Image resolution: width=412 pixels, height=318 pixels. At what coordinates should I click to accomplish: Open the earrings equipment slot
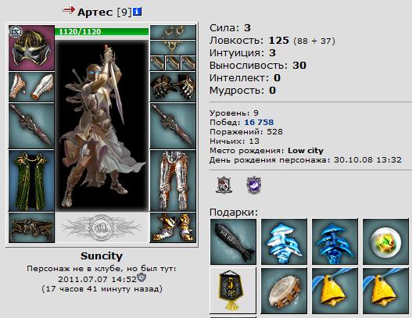(x=173, y=32)
